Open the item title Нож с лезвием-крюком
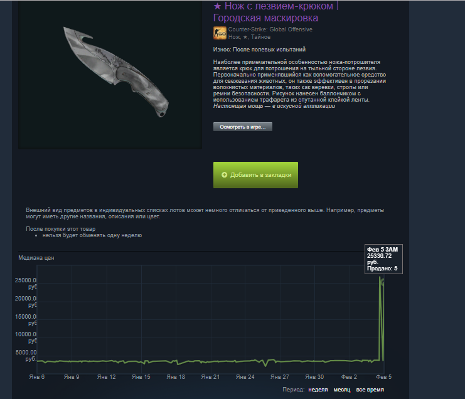This screenshot has height=399, width=465. click(275, 12)
